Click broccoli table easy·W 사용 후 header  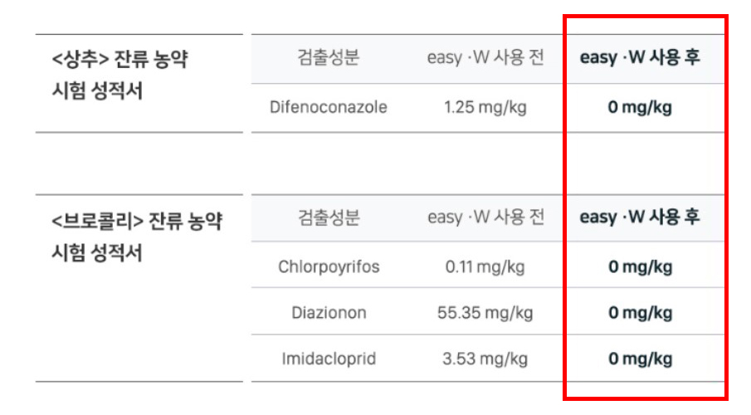(x=640, y=217)
